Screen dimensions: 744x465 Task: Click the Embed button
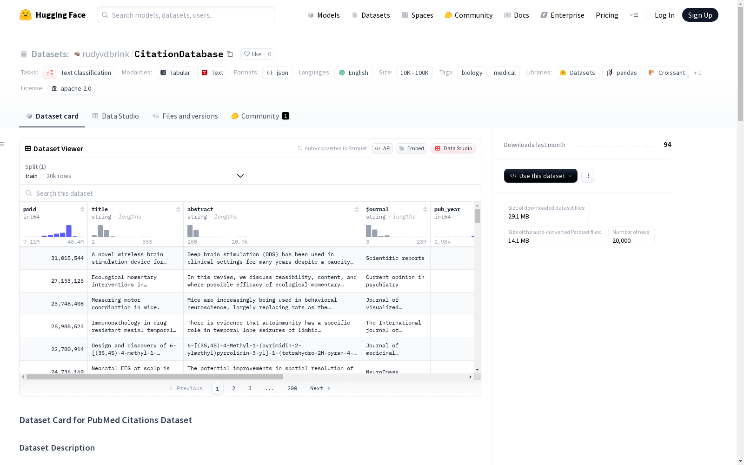(412, 148)
